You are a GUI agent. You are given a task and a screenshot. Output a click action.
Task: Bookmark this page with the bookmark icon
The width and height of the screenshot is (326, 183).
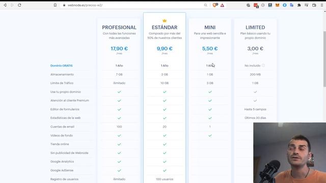(55, 5)
